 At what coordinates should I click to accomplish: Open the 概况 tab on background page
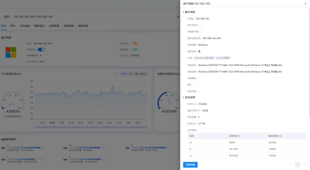point(3,26)
